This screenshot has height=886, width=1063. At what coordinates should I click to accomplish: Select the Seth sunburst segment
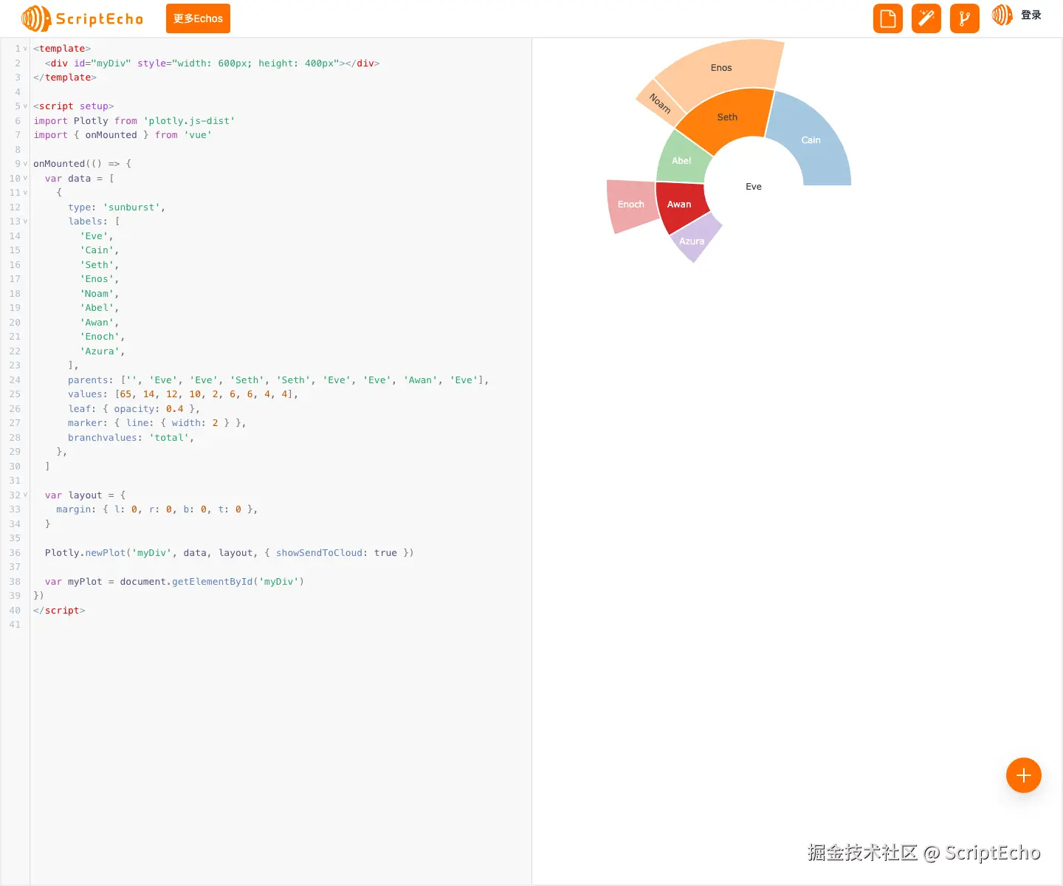pyautogui.click(x=727, y=117)
